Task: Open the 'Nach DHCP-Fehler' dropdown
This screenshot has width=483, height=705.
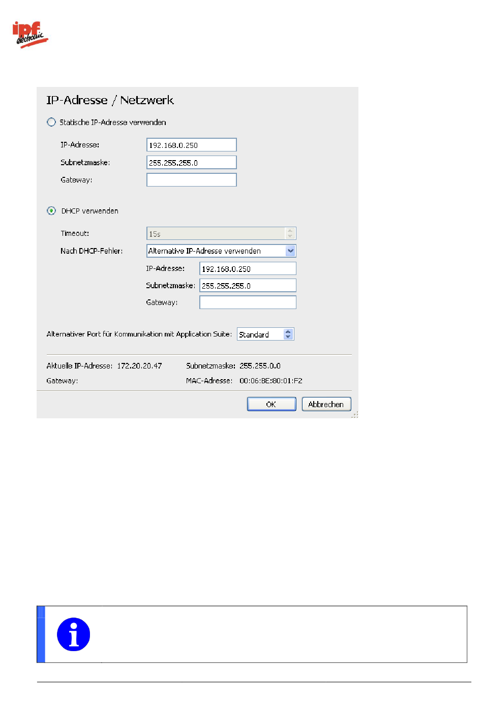Action: point(290,251)
